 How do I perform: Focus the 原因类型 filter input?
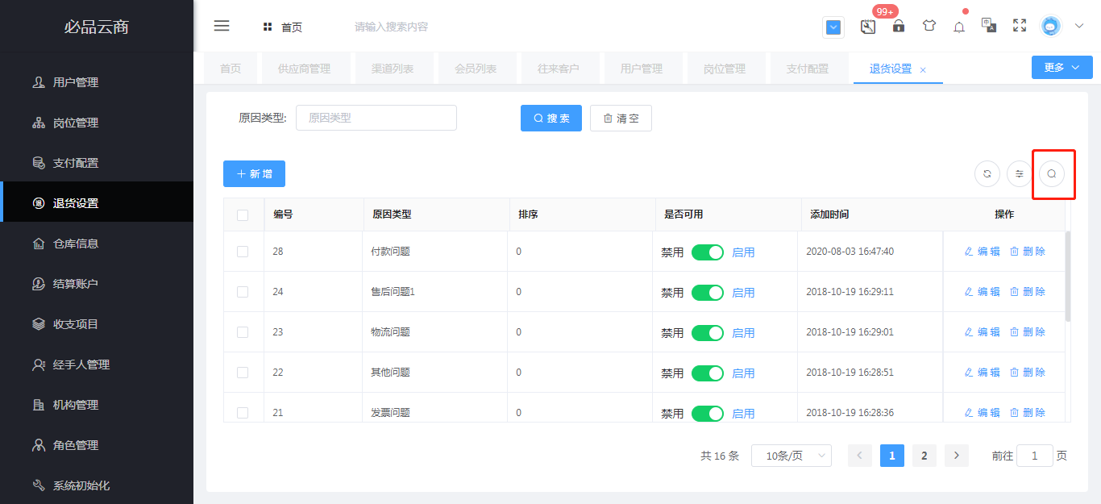point(376,118)
